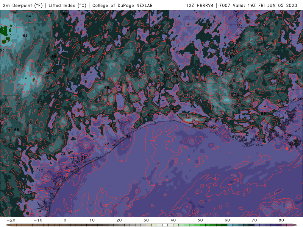Click the -10 label on the color scale
Screen dimensions: 303x227
(x=38, y=220)
